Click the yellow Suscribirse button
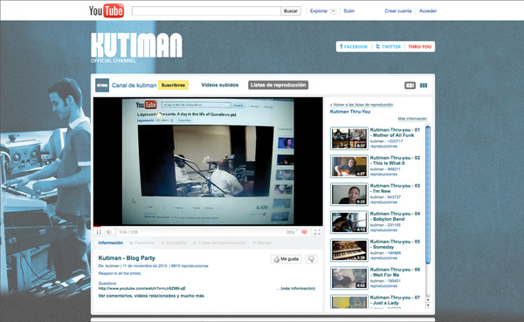Screen dimensions: 524x322 coord(173,86)
